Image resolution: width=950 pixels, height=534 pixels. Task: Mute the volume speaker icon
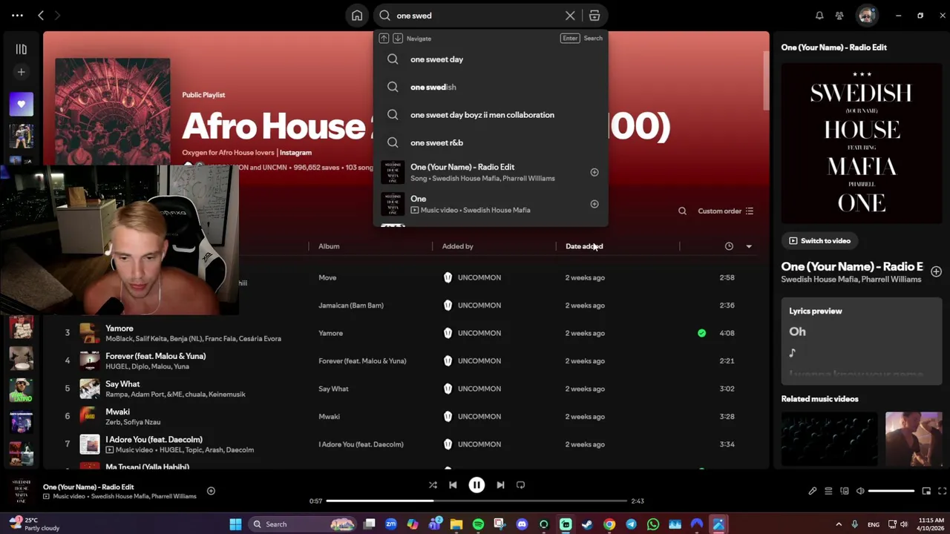click(x=860, y=491)
